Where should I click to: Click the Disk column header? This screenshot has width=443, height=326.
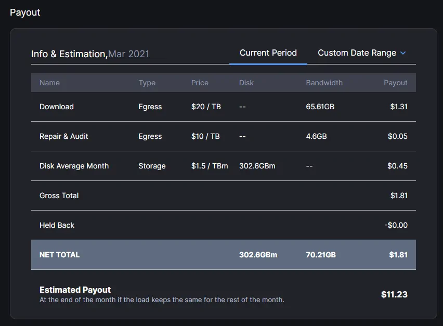[x=246, y=83]
